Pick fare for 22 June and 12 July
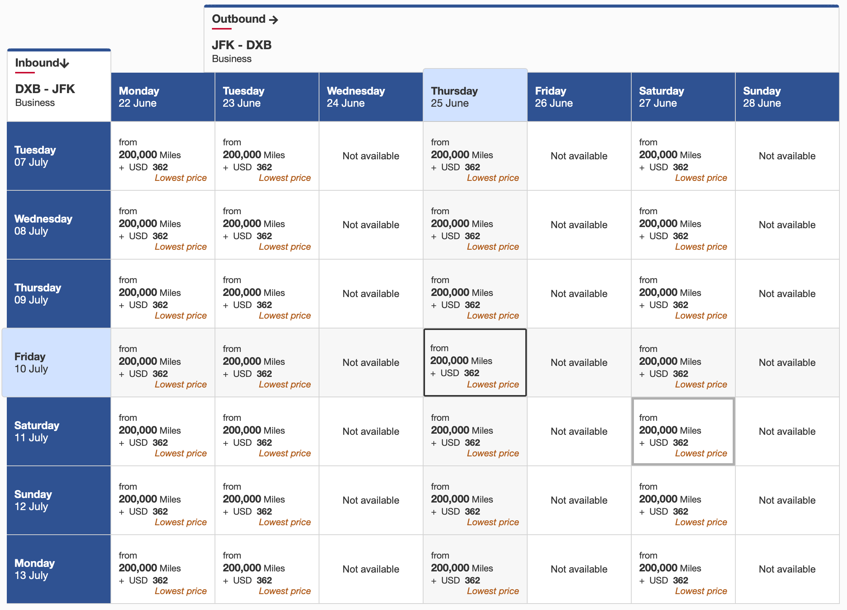This screenshot has height=610, width=847. point(163,500)
